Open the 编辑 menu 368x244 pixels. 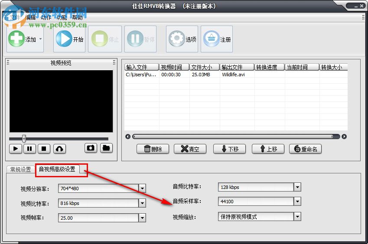click(x=30, y=17)
